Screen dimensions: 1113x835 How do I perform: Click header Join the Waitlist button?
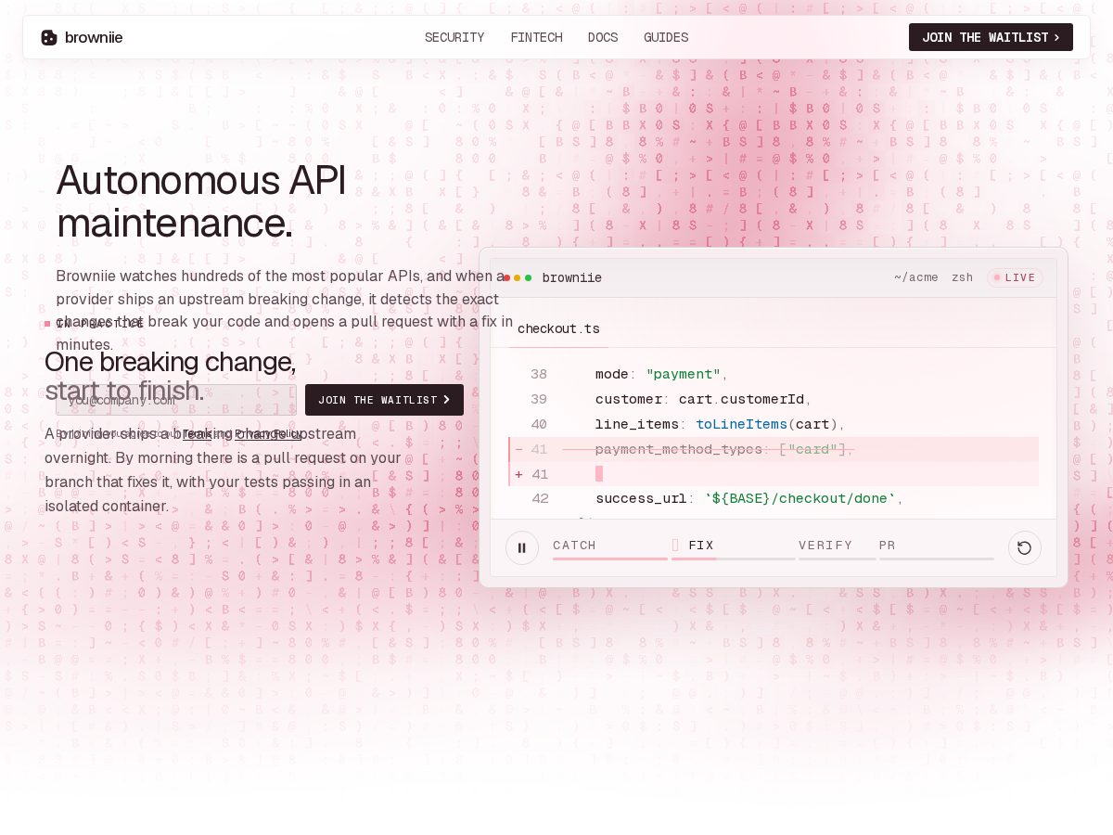991,37
